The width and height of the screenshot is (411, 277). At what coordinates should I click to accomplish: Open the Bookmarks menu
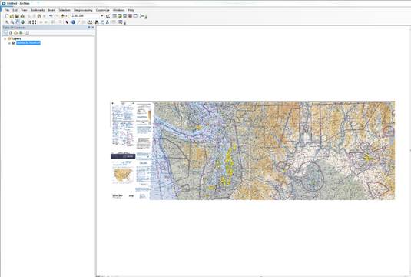[x=38, y=10]
